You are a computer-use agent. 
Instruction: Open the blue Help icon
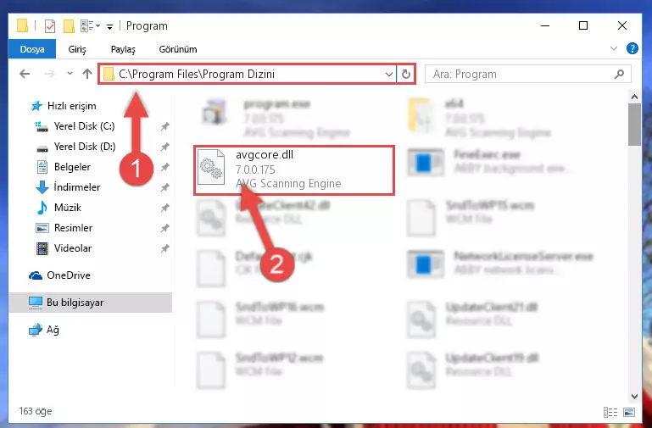pos(632,48)
